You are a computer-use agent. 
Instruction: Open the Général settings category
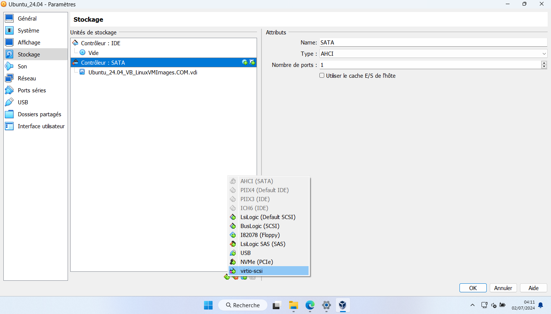(36, 18)
